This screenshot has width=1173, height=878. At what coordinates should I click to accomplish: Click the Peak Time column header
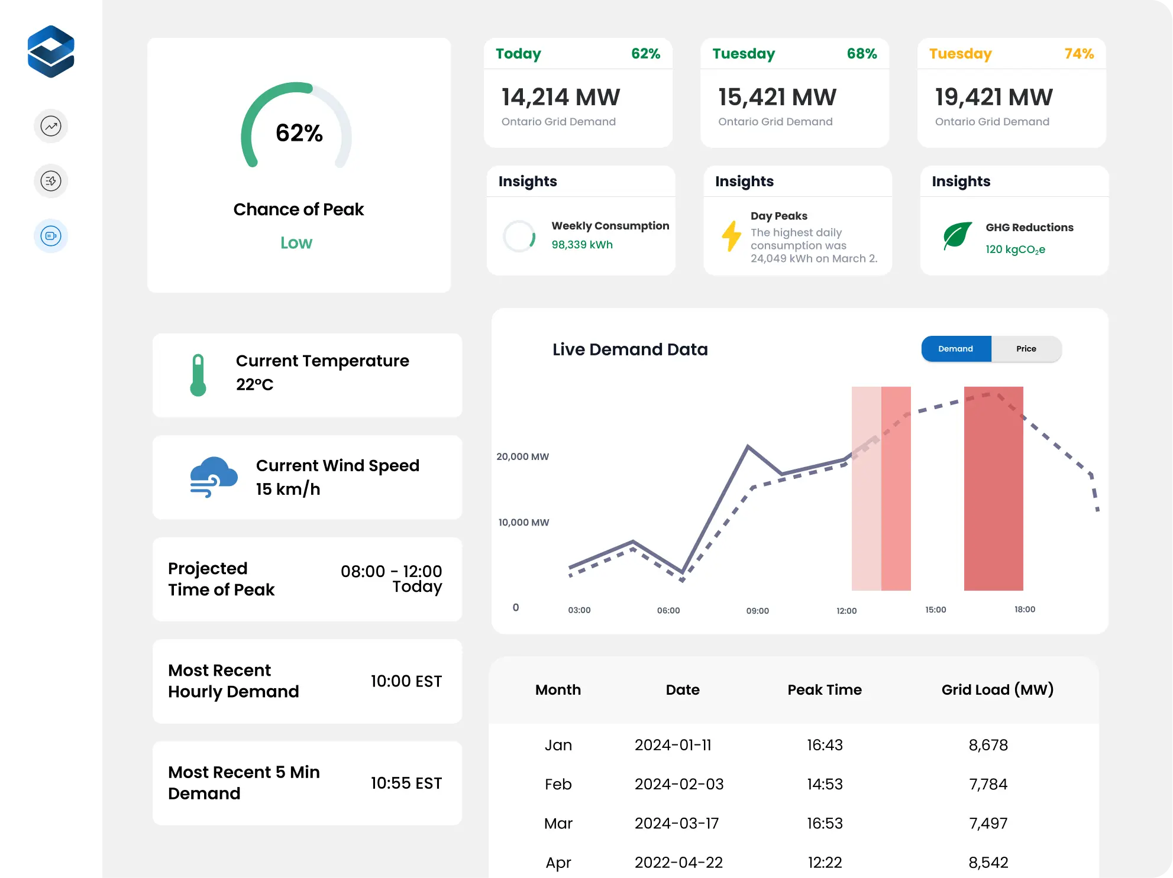point(825,689)
